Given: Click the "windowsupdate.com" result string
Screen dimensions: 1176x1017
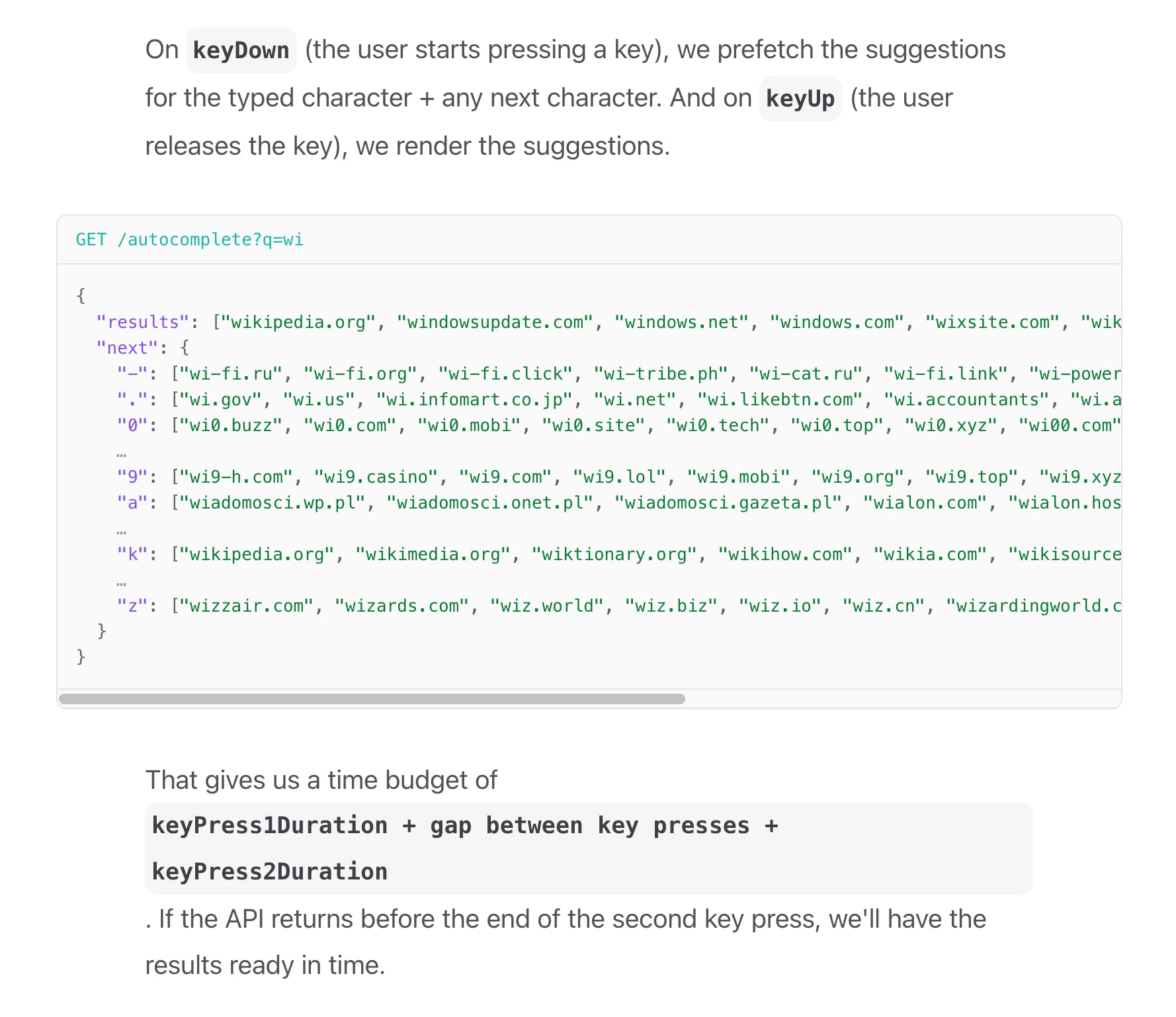Looking at the screenshot, I should point(495,322).
